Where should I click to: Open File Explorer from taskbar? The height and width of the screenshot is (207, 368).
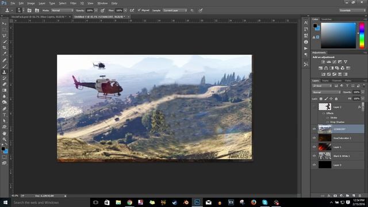coord(118,202)
